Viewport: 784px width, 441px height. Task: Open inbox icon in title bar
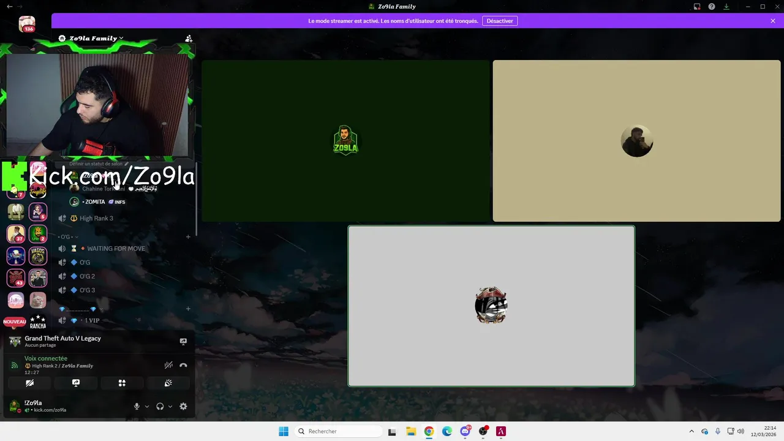coord(697,7)
